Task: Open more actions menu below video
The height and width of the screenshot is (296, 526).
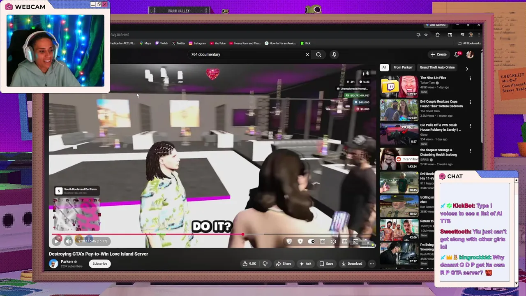Action: tap(372, 264)
